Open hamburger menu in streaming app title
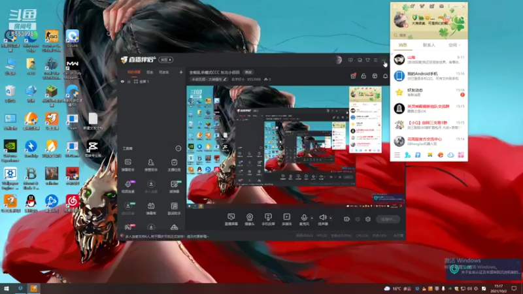The image size is (523, 294). point(375,60)
